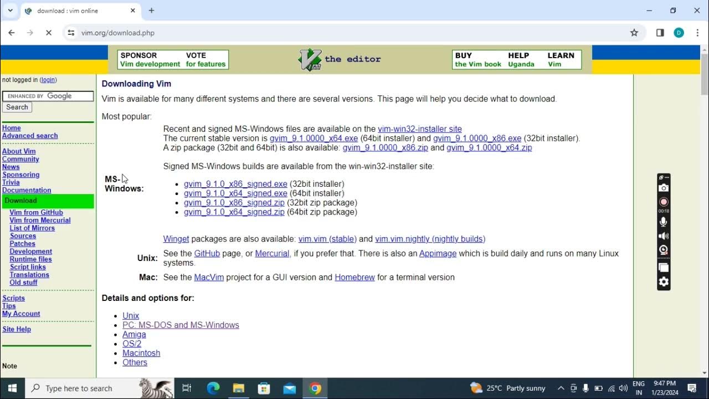
Task: Toggle the recorder microphone icon
Action: [664, 222]
